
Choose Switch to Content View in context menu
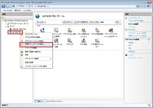tap(36, 66)
